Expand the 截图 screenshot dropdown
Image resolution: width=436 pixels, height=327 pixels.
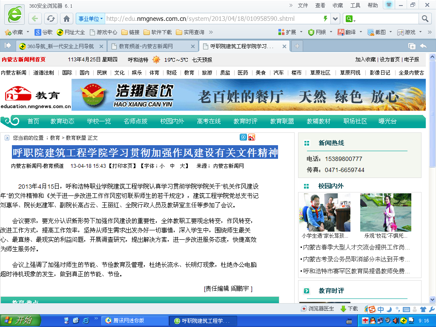(390, 32)
